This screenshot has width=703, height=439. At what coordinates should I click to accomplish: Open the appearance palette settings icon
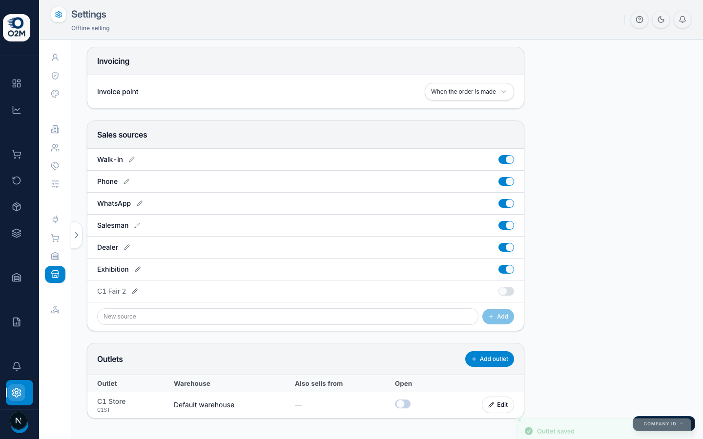[55, 94]
